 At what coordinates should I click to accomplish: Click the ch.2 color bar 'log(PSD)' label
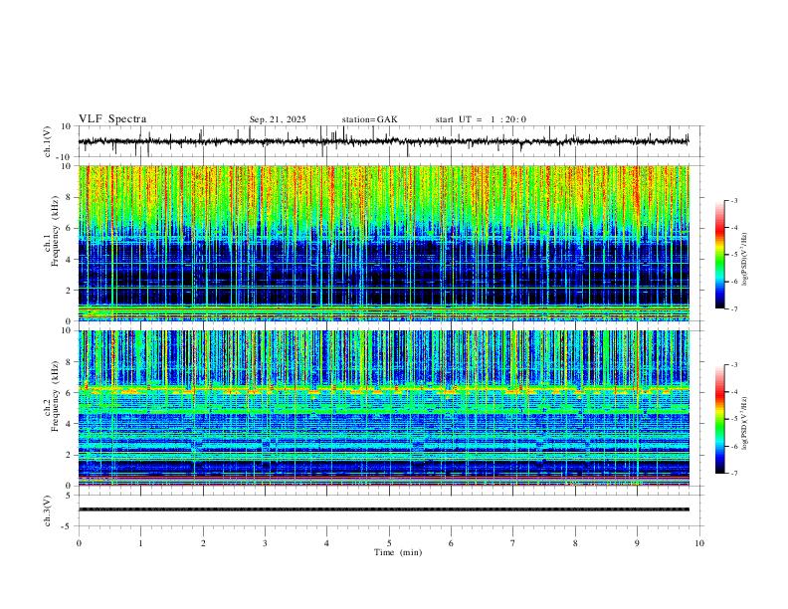pyautogui.click(x=745, y=423)
